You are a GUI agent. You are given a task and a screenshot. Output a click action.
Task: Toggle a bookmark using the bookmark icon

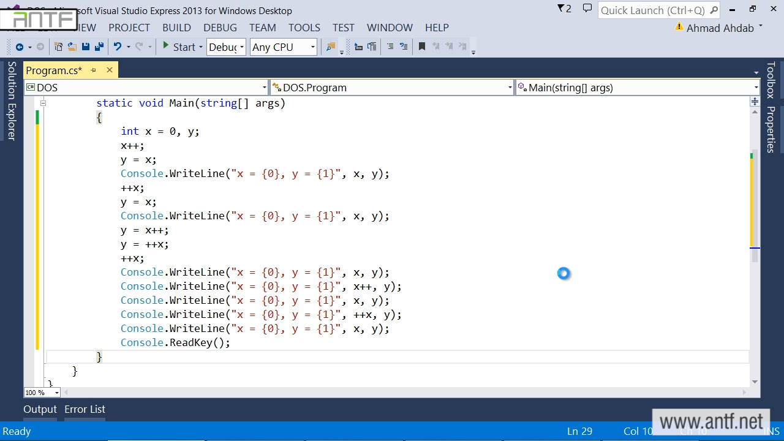coord(422,47)
